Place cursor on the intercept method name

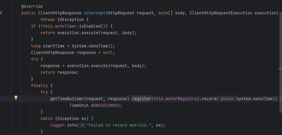point(95,13)
